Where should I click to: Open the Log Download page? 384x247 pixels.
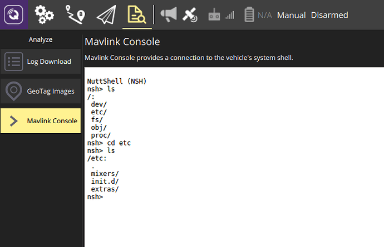click(41, 62)
